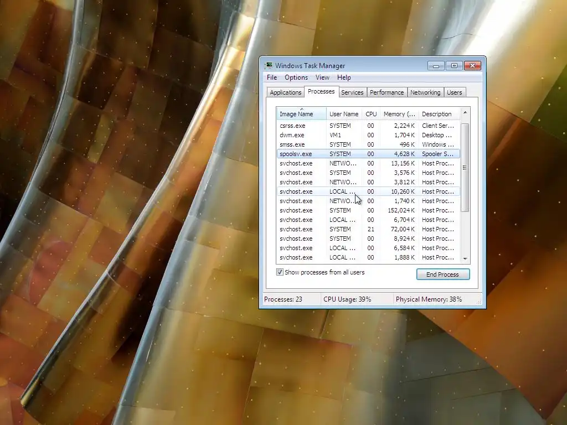Maximize the Task Manager window

click(454, 65)
